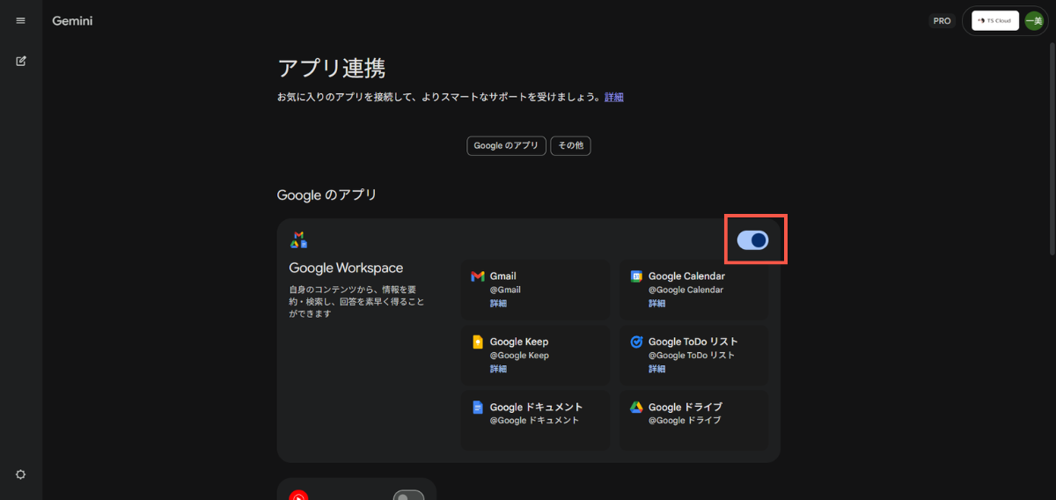Open settings gear in sidebar

(x=20, y=474)
